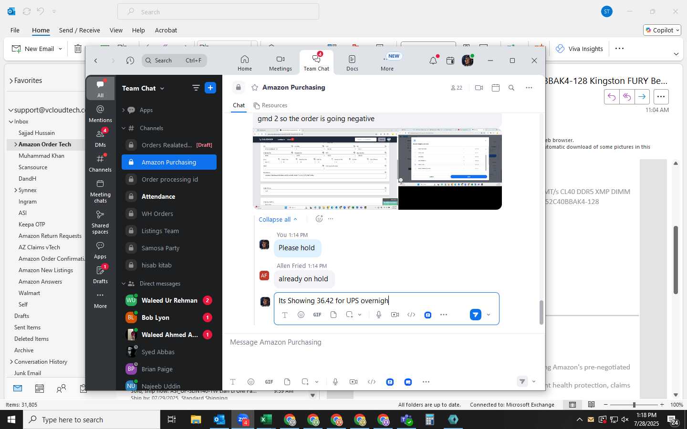Screen dimensions: 687x429
Task: Search within Amazon Purchasing chat
Action: 511,88
